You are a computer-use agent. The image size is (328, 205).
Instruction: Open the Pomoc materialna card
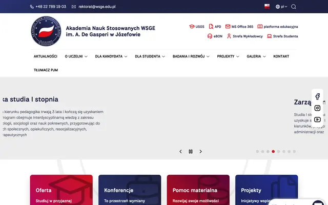coord(198,190)
